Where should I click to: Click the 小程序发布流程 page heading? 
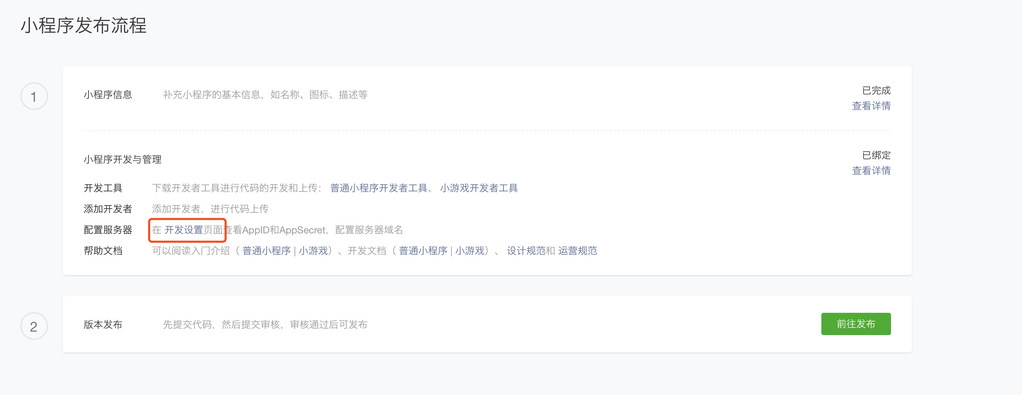click(x=83, y=25)
